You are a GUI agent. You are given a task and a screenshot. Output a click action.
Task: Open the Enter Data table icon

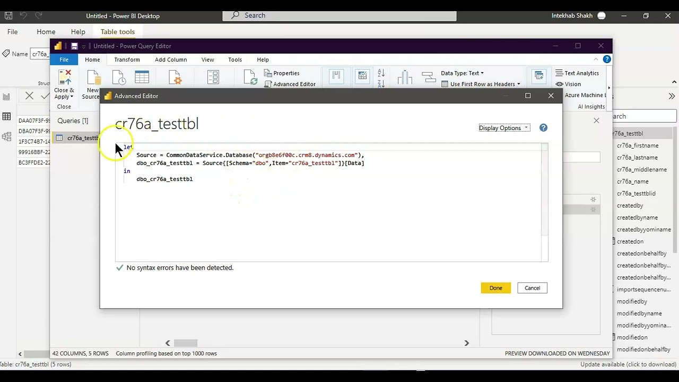(142, 77)
